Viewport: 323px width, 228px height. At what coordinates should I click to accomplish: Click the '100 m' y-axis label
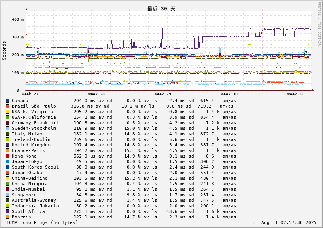(18, 72)
